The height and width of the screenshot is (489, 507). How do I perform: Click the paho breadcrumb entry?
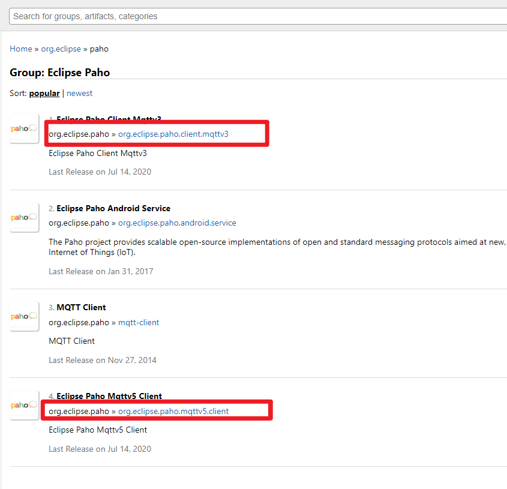[98, 49]
